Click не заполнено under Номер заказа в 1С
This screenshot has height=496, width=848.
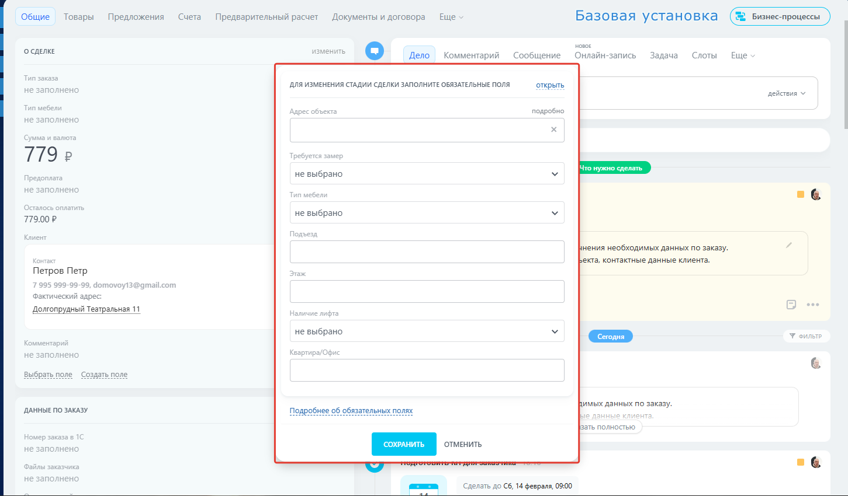[x=51, y=449]
